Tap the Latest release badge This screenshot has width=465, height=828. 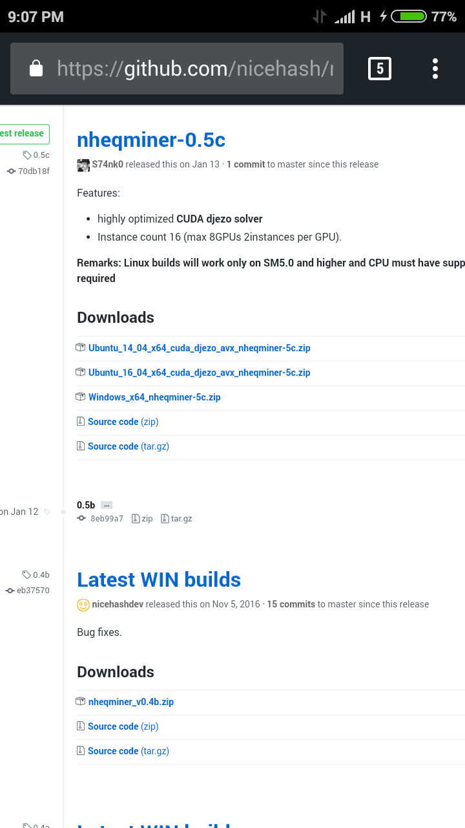[23, 134]
